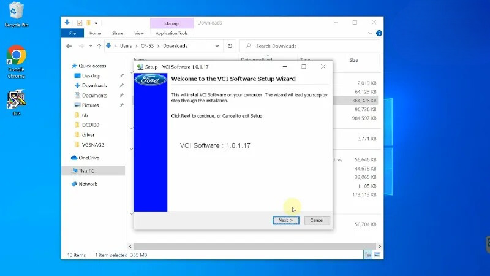Click the Downloads arrow icon in title bar
490x276 pixels.
pyautogui.click(x=67, y=22)
